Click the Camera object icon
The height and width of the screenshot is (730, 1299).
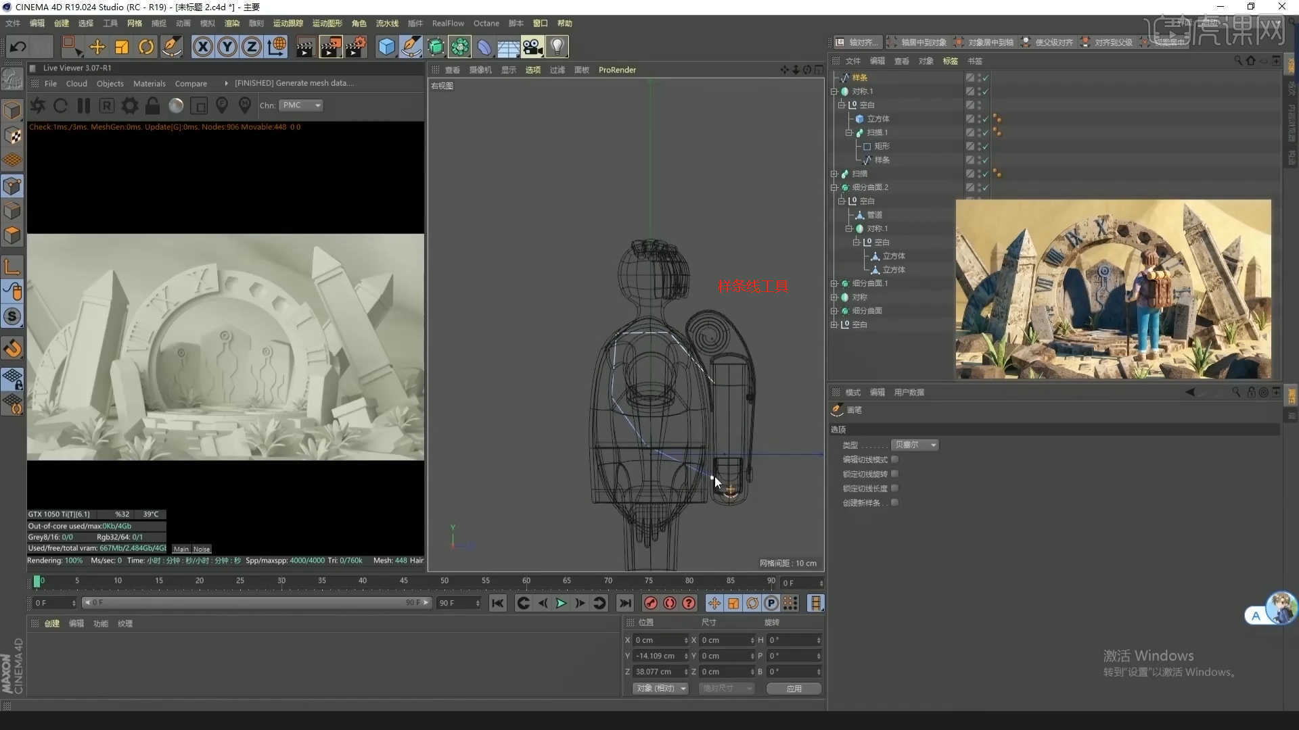tap(532, 47)
